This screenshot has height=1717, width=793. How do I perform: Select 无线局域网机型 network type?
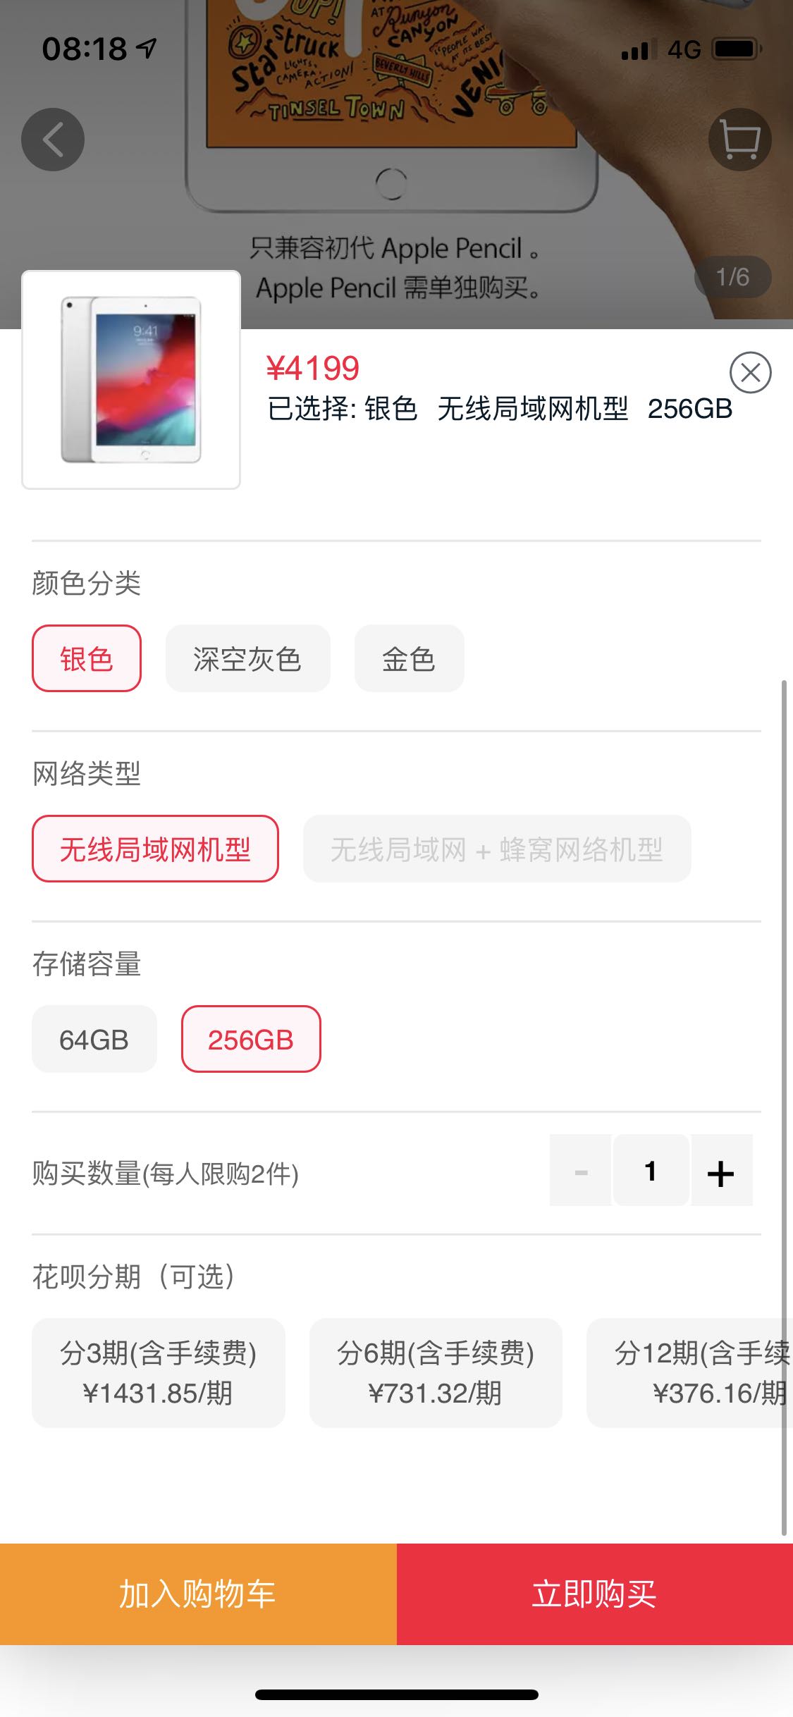[x=155, y=849]
